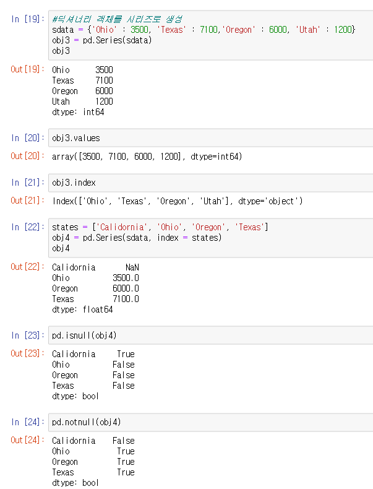
Task: Click the 'Texas True' row in Out[24]
Action: tap(93, 472)
